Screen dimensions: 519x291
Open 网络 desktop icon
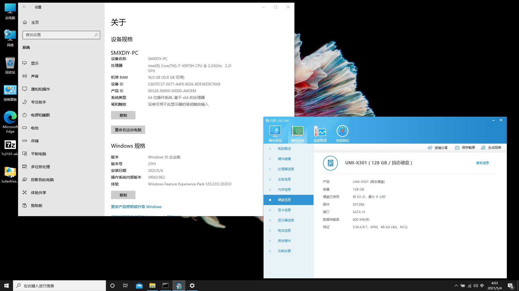pyautogui.click(x=10, y=38)
